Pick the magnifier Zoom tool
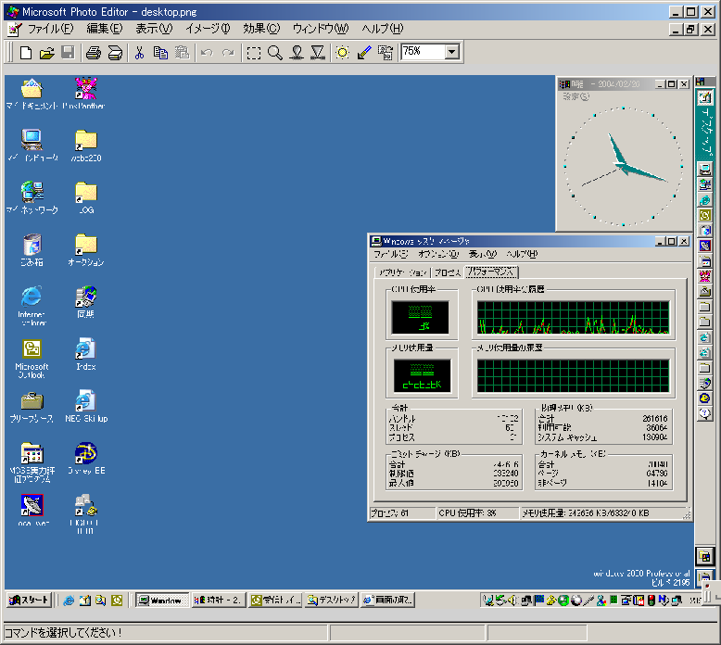The width and height of the screenshot is (721, 645). 274,53
